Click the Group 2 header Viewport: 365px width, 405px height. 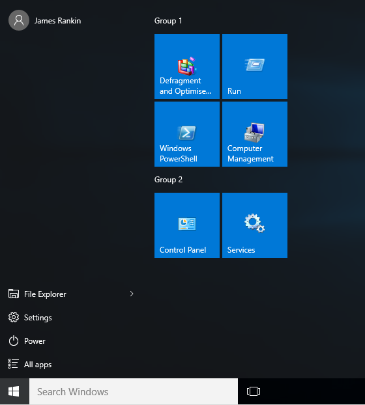click(x=168, y=180)
